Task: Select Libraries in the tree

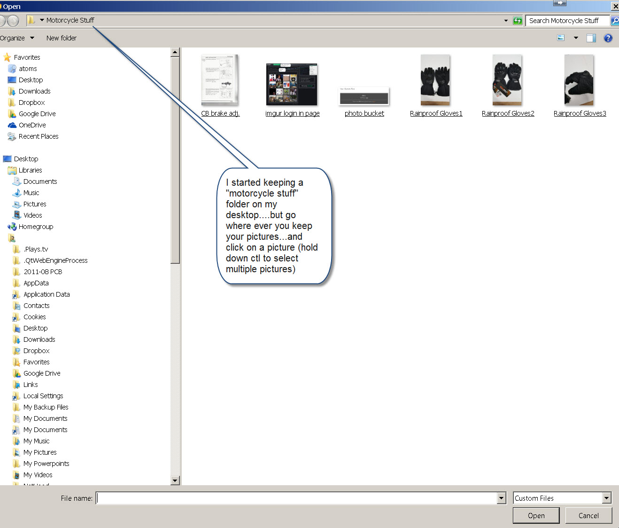Action: point(30,170)
